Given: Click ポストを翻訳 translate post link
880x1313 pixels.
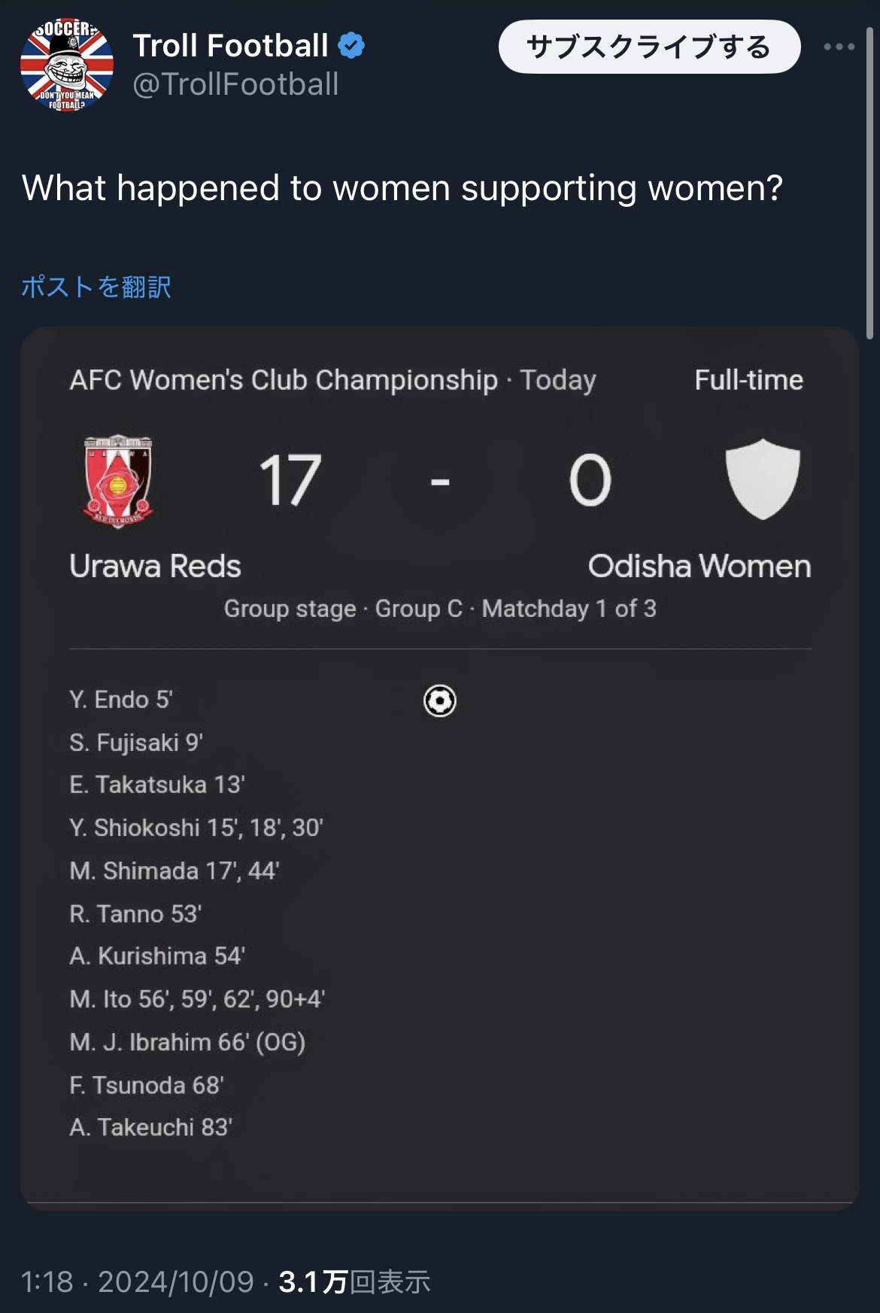Looking at the screenshot, I should click(96, 287).
